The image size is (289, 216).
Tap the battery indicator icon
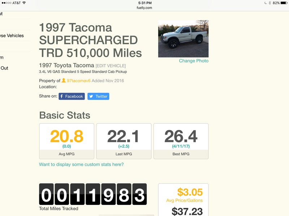pyautogui.click(x=284, y=3)
